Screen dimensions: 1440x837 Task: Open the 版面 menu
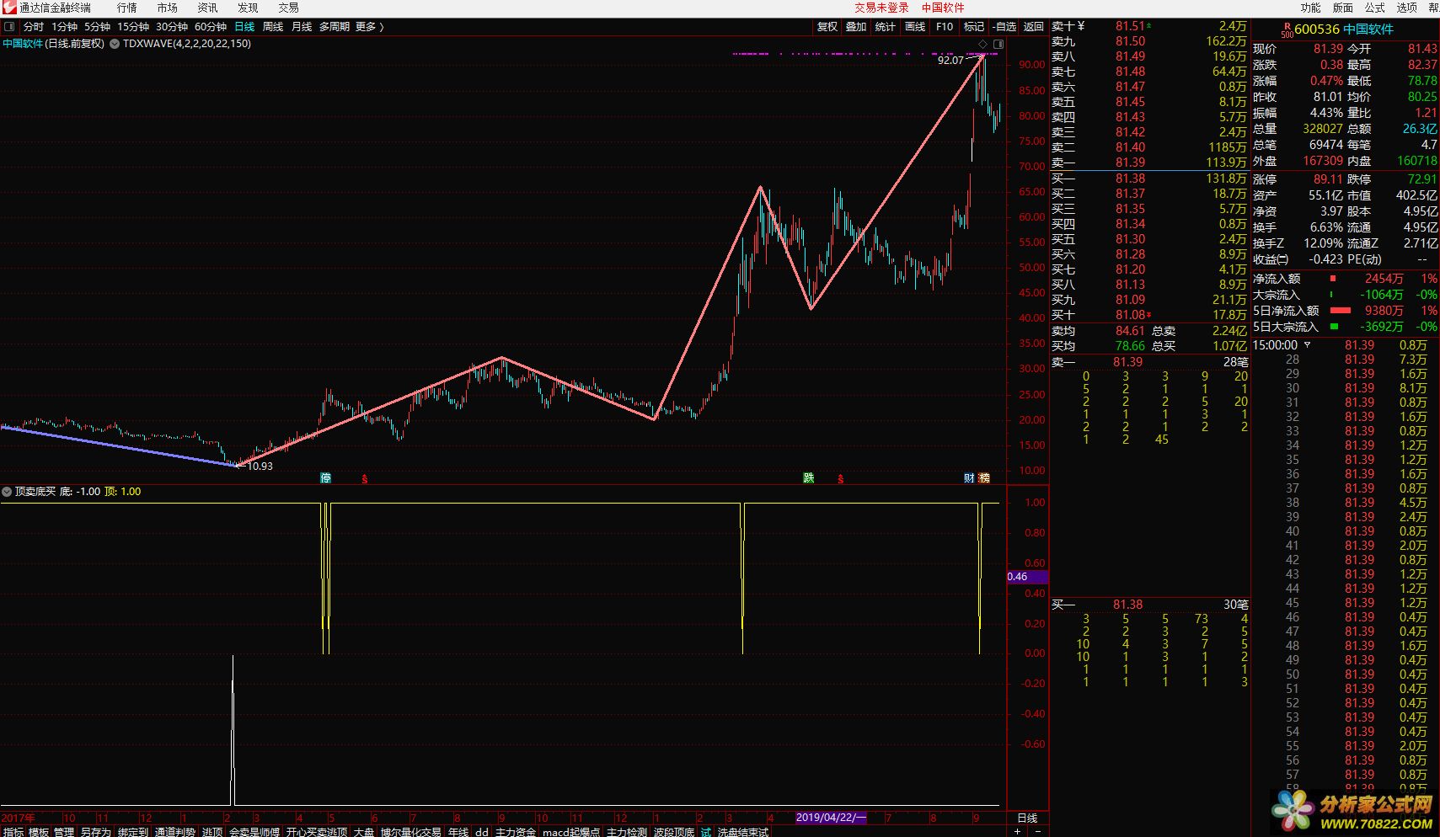[x=1342, y=8]
